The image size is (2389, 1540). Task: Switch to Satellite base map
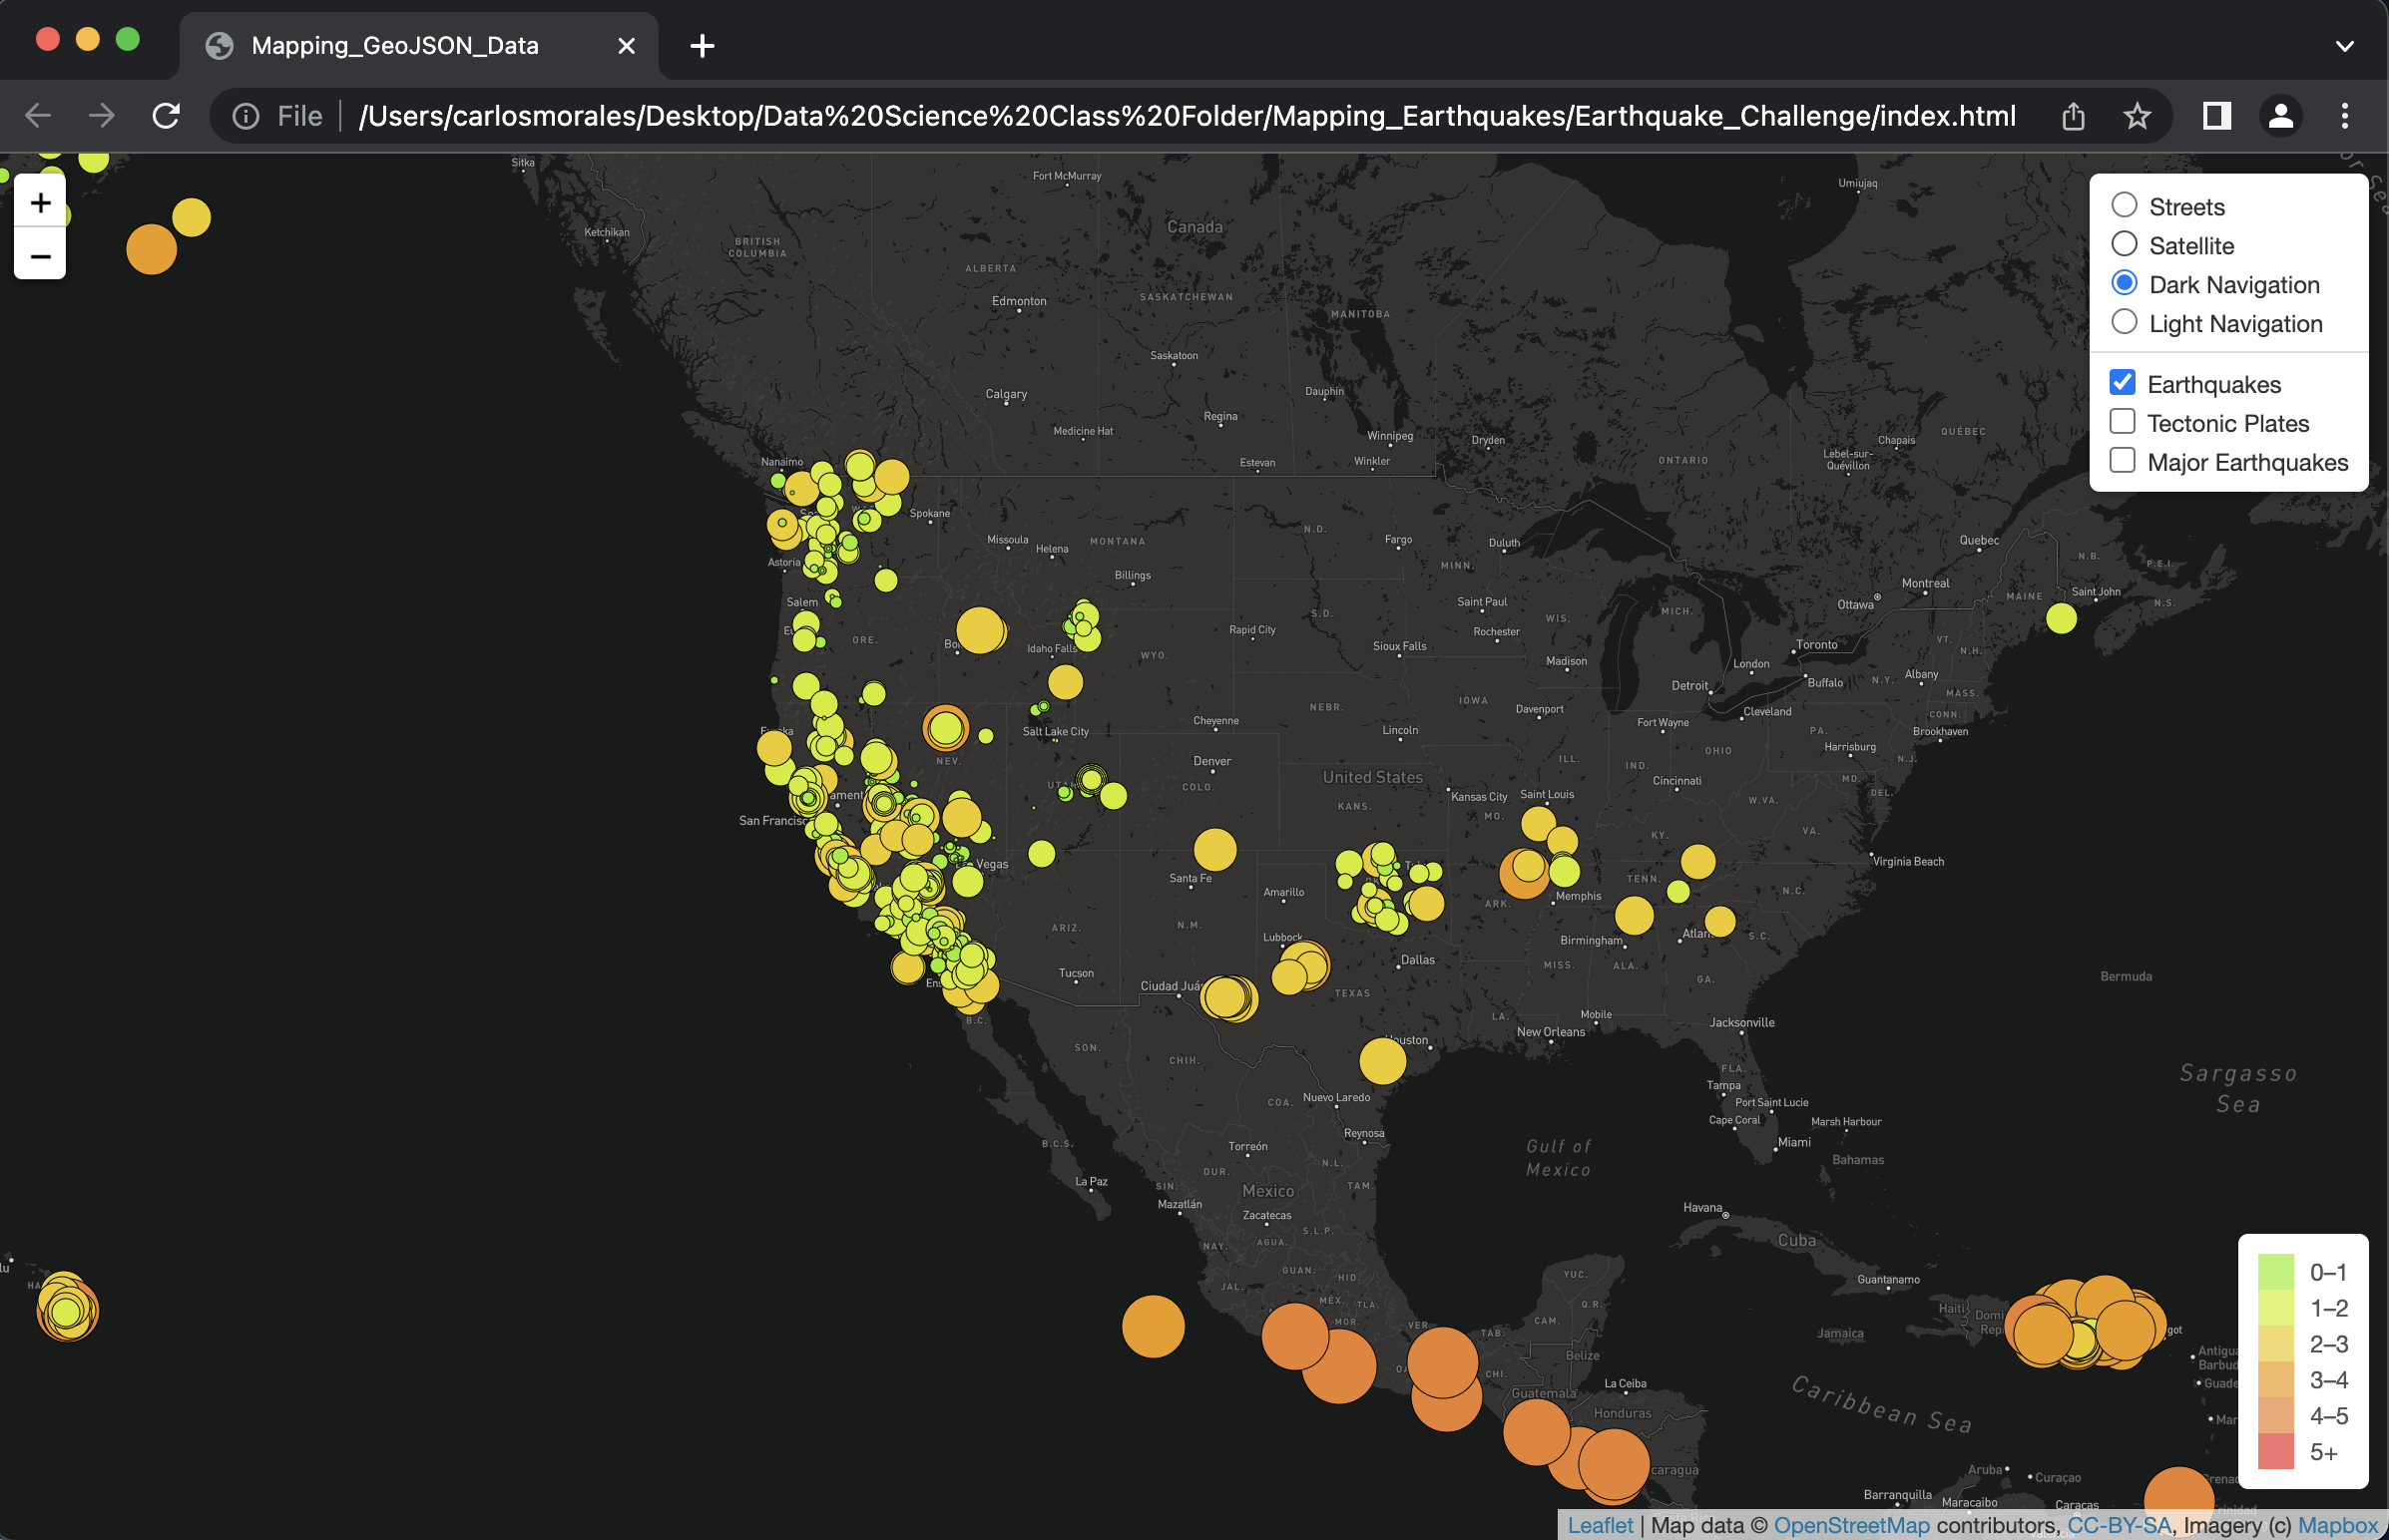[x=2124, y=244]
